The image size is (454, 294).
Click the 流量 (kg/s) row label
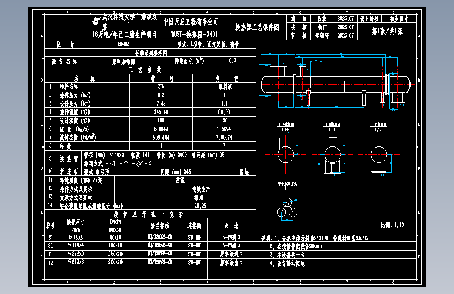74,129
